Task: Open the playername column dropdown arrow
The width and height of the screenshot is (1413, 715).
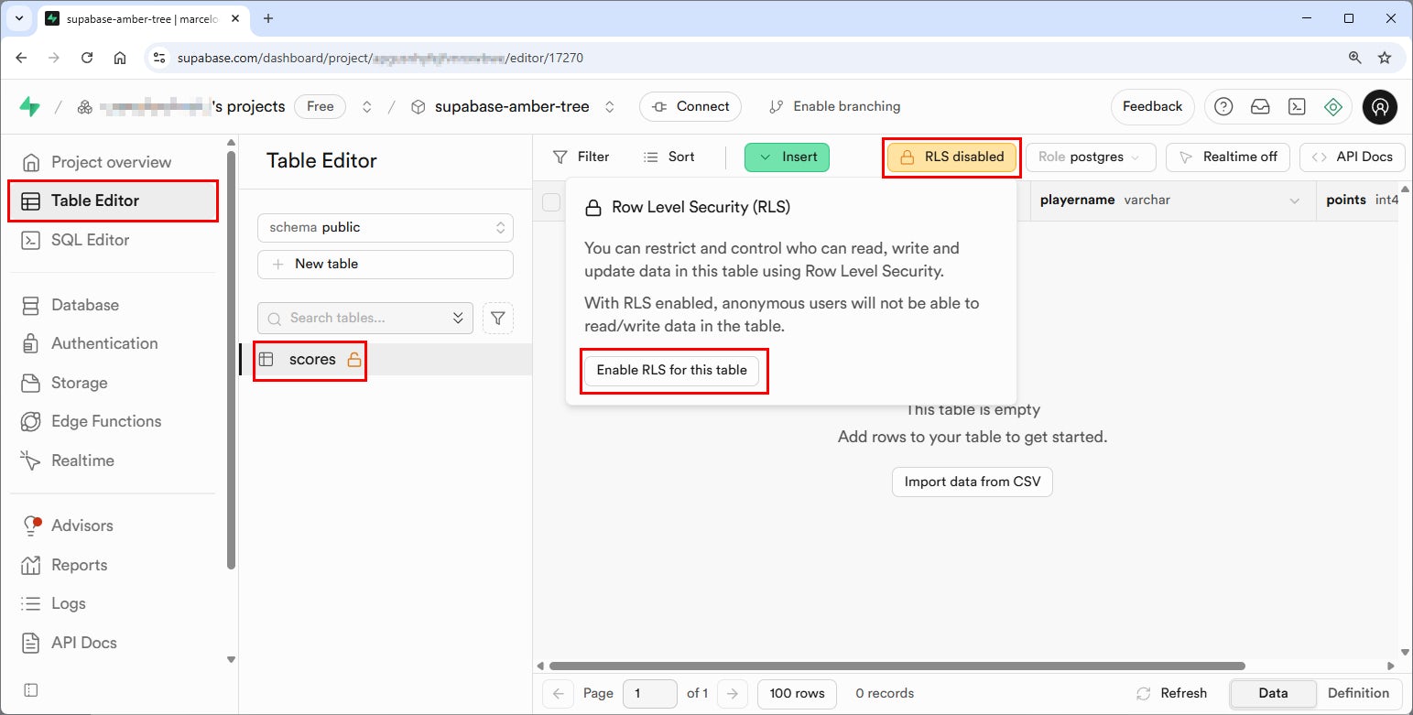Action: click(1295, 200)
